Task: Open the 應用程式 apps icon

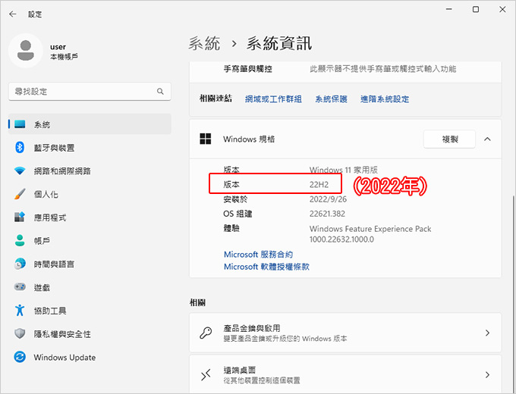Action: (20, 217)
